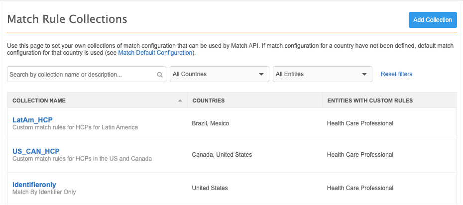This screenshot has height=205, width=463.
Task: Open the LatAm_HCP collection
Action: coord(32,119)
